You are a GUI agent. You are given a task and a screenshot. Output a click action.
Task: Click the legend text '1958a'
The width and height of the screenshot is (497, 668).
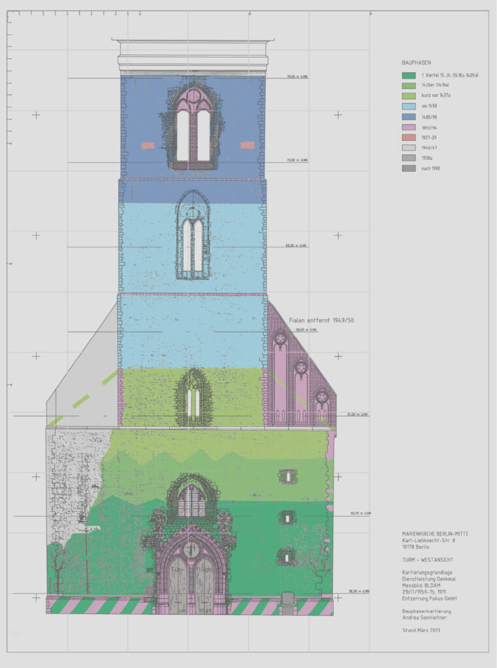pyautogui.click(x=428, y=158)
